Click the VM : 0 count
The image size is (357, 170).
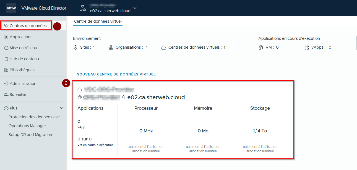(x=272, y=47)
